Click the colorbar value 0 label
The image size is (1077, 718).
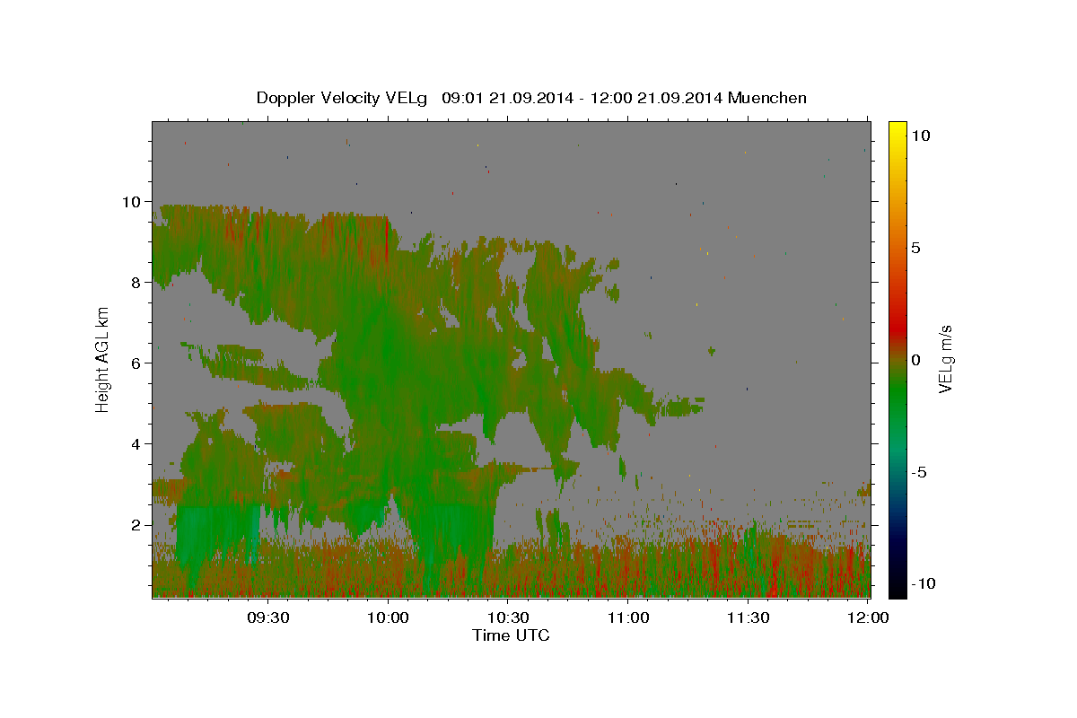point(915,360)
